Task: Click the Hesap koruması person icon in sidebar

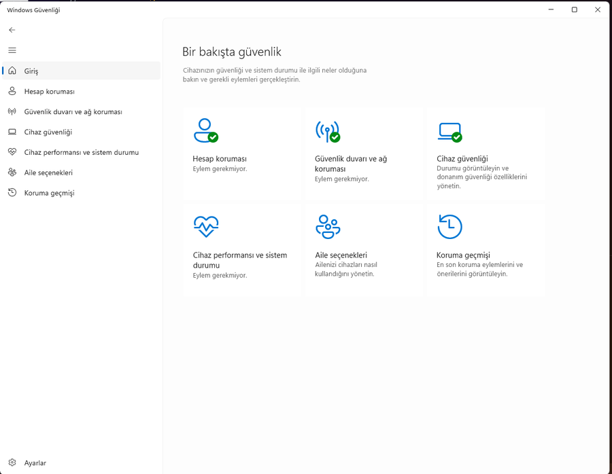Action: (x=12, y=91)
